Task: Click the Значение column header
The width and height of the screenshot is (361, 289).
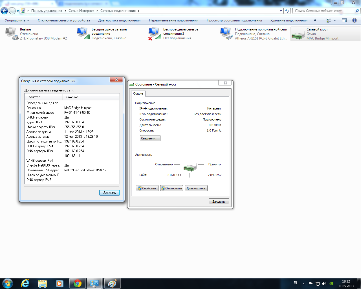Action: click(91, 97)
